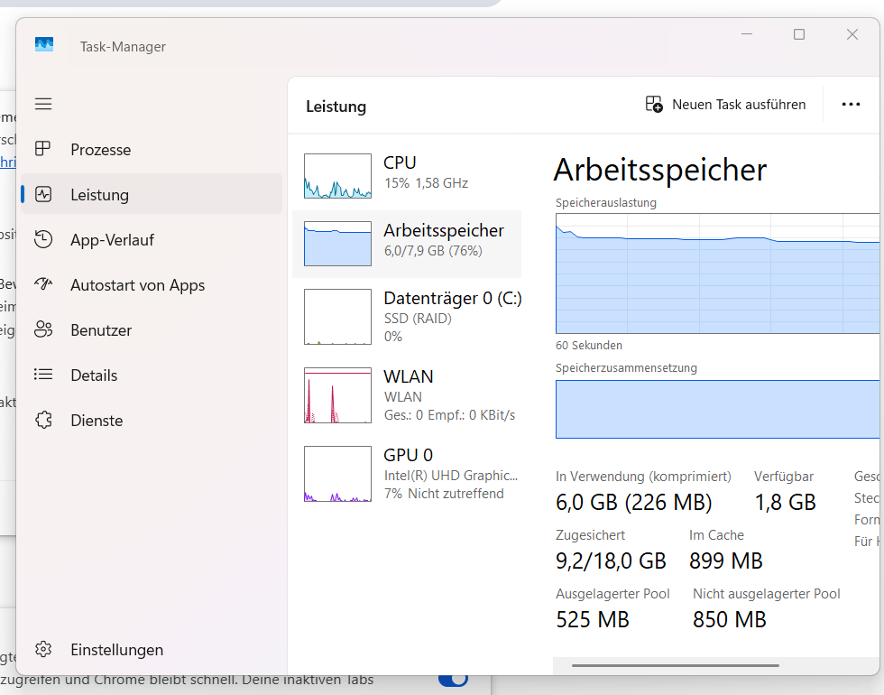
Task: Click the Speicherauslastung label
Action: pos(606,202)
